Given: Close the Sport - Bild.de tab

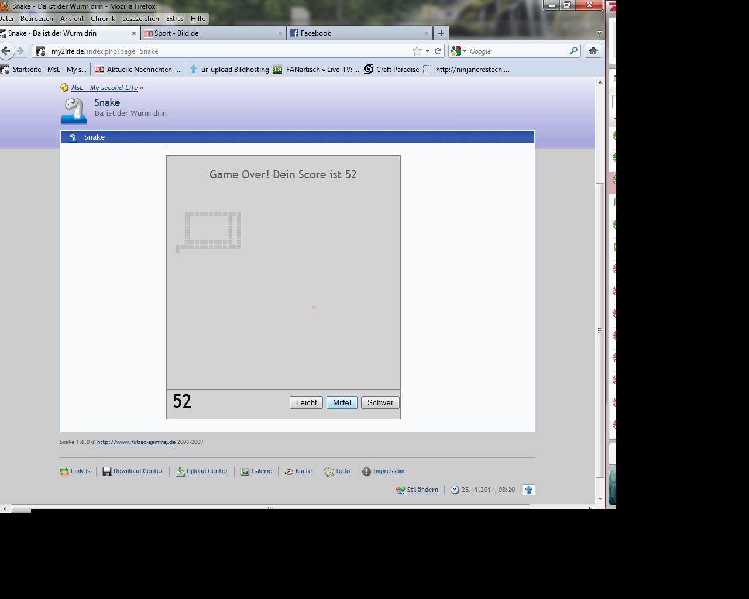Looking at the screenshot, I should pyautogui.click(x=280, y=33).
